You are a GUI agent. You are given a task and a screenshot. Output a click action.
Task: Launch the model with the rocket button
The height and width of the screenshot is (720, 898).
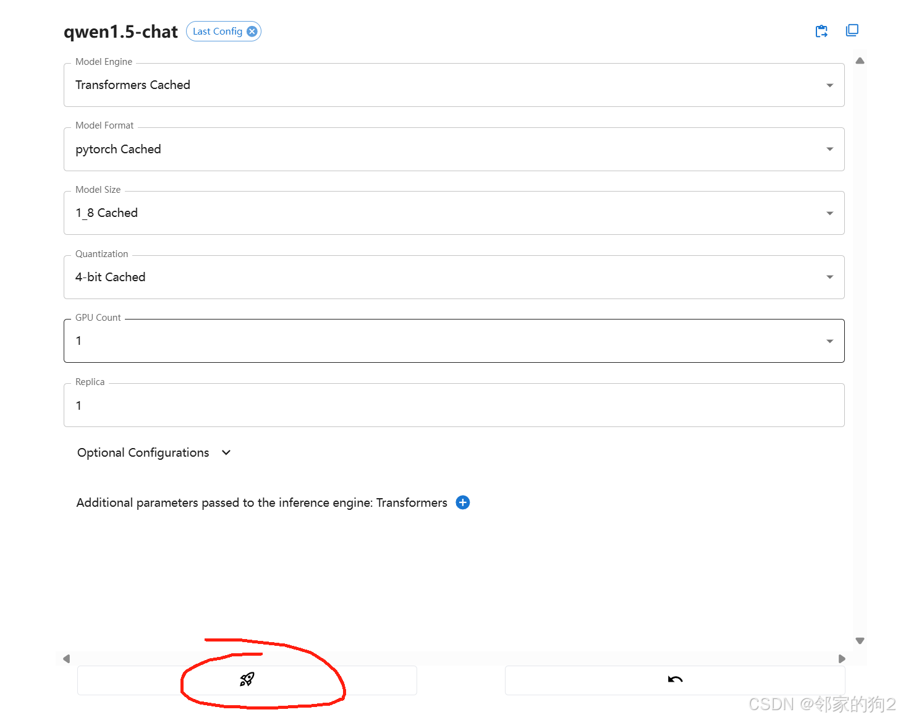247,680
